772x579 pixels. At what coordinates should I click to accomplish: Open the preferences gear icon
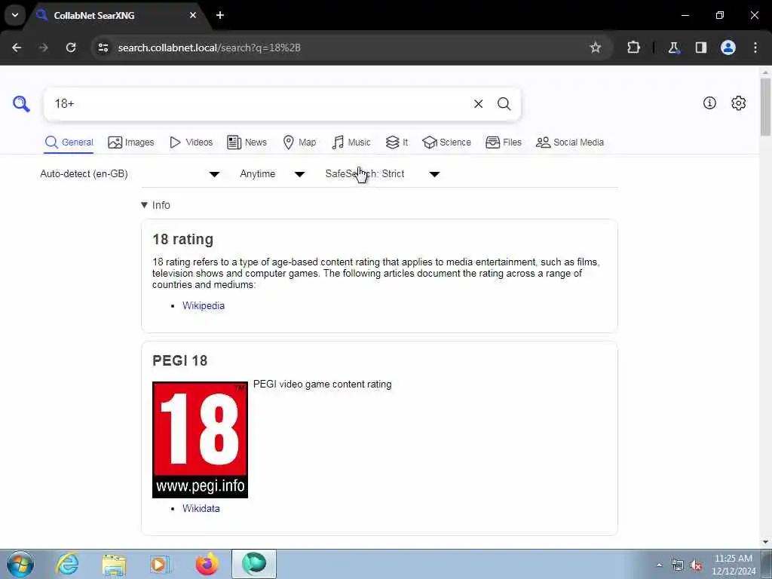click(x=738, y=103)
